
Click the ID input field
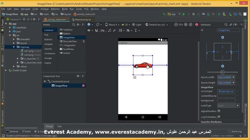coord(228,30)
